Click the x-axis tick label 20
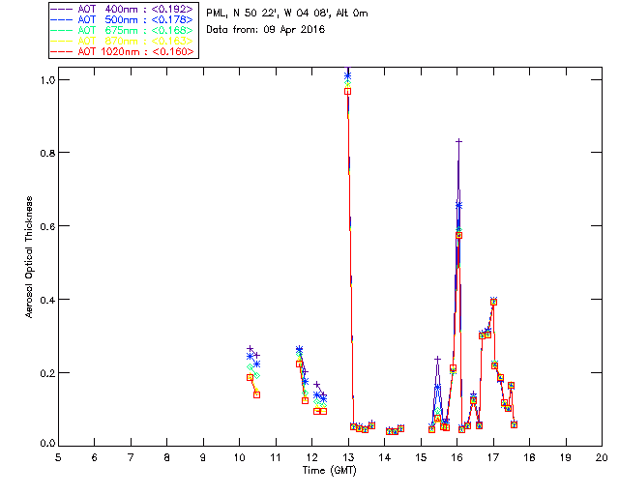Screen dimensions: 619x495 tap(602, 457)
